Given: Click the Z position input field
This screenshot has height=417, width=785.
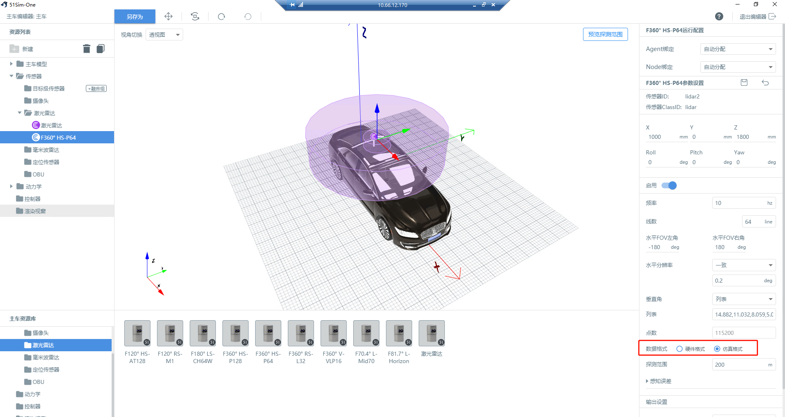Looking at the screenshot, I should coord(755,137).
